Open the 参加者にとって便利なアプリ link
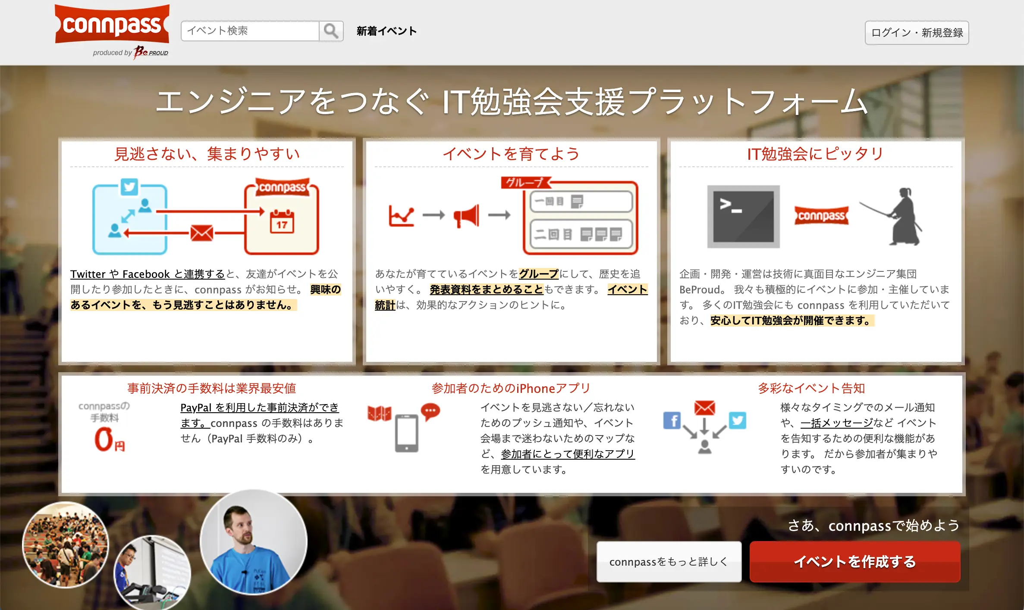The height and width of the screenshot is (610, 1024). (x=568, y=454)
